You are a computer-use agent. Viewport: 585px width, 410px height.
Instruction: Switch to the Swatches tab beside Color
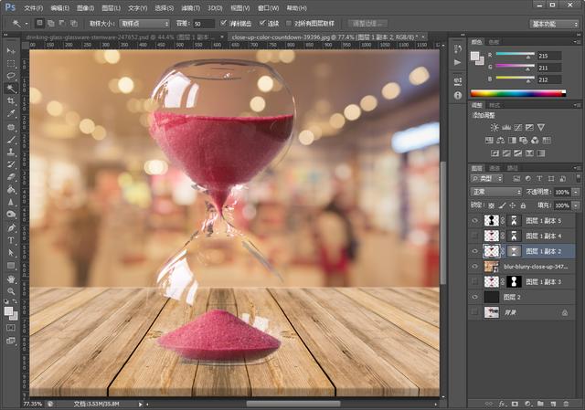[494, 42]
